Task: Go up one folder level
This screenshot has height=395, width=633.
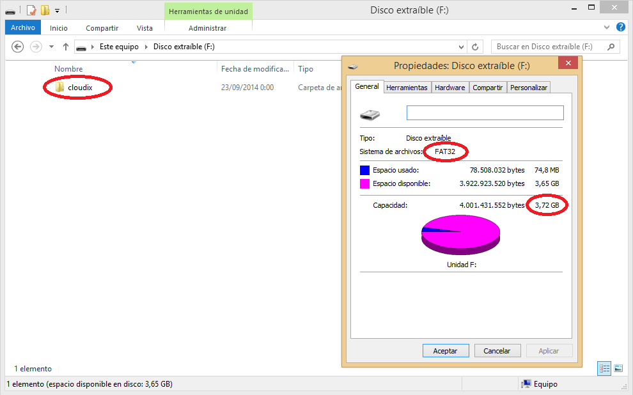Action: 66,47
